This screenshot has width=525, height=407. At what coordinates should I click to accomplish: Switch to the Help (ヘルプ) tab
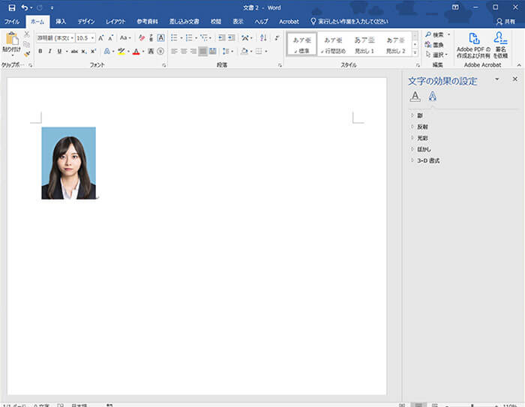[x=261, y=22]
